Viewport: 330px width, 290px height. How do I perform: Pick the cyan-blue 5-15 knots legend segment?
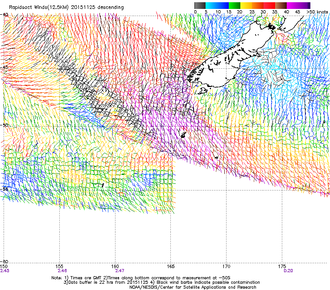pyautogui.click(x=217, y=5)
